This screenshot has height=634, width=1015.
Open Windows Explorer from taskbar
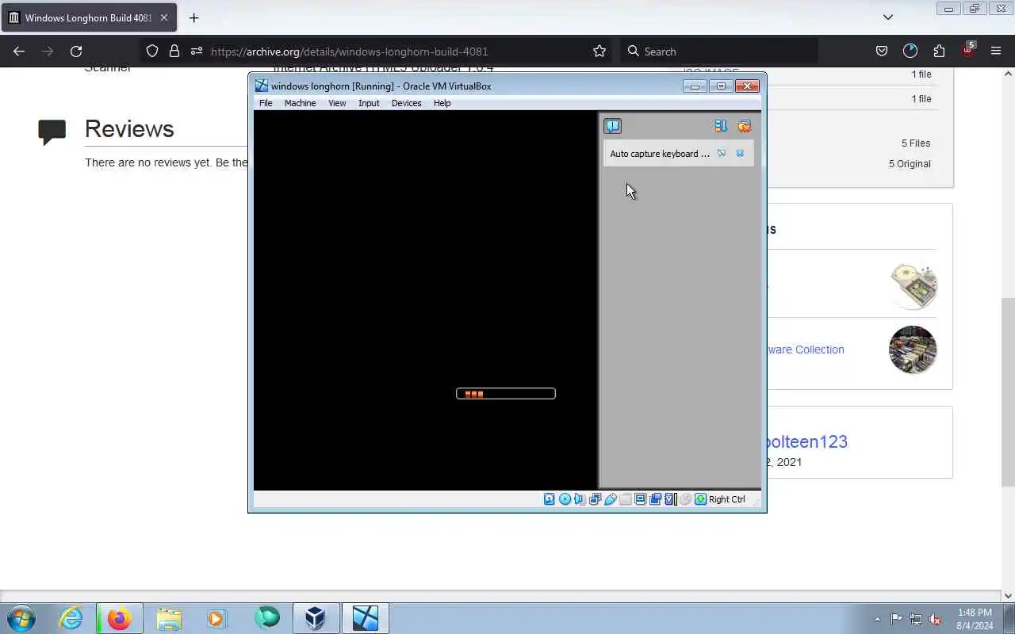point(169,618)
